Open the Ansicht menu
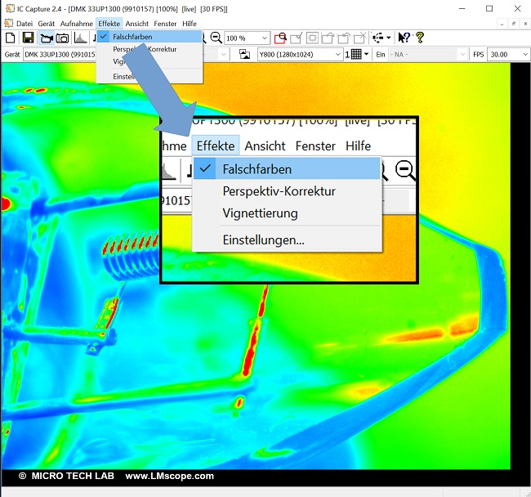 (137, 24)
